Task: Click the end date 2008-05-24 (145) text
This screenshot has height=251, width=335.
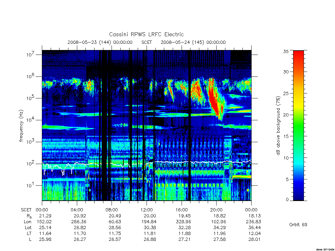Action: 183,42
